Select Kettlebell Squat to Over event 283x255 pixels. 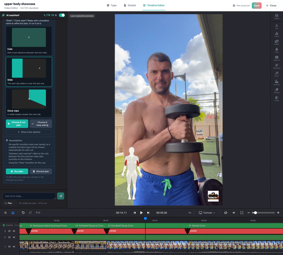click(x=91, y=226)
